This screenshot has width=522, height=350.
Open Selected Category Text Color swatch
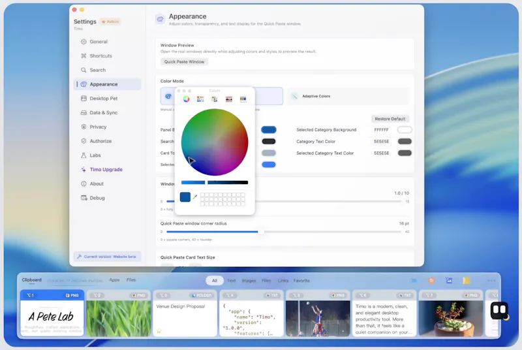coord(405,153)
